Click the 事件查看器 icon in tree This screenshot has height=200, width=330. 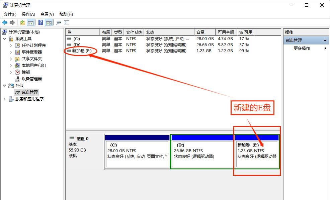pyautogui.click(x=17, y=52)
